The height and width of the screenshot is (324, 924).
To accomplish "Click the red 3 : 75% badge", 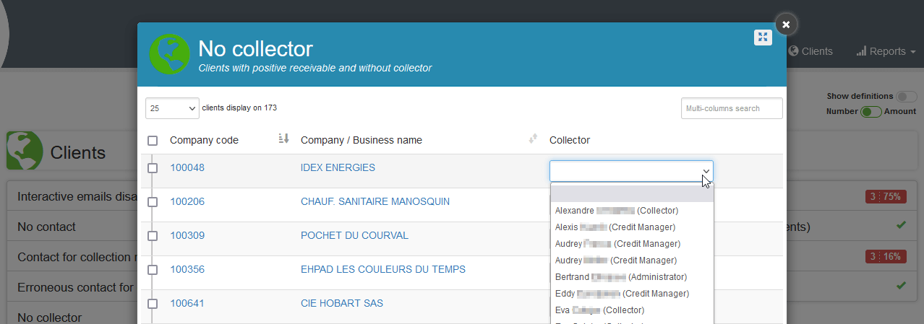I will point(886,196).
